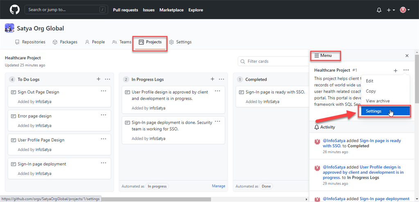The width and height of the screenshot is (419, 202).
Task: Open To Do Logs column options menu
Action: 107,79
